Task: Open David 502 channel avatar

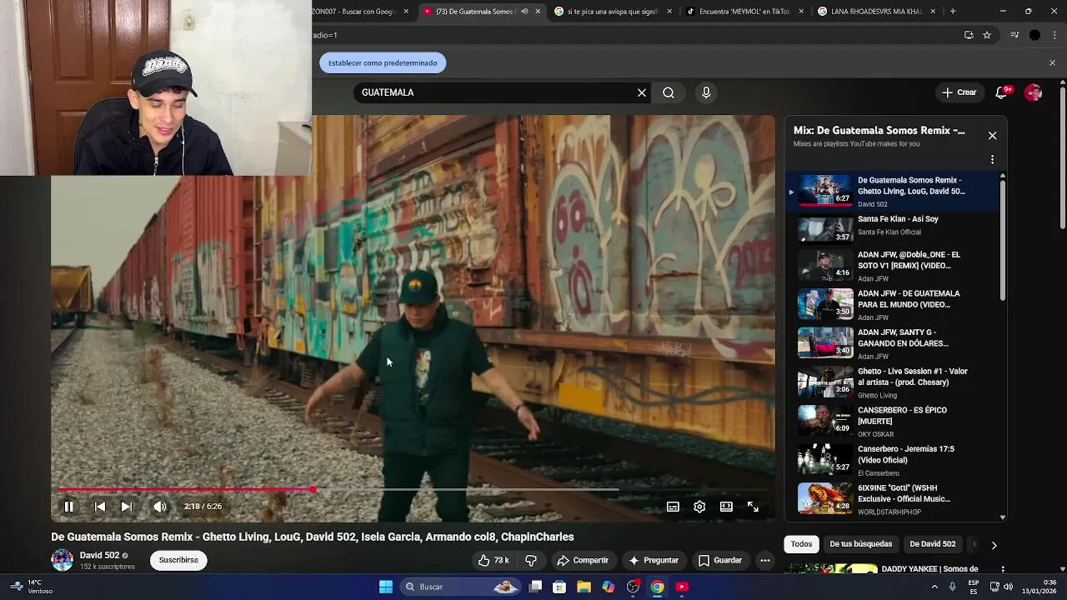Action: click(63, 560)
